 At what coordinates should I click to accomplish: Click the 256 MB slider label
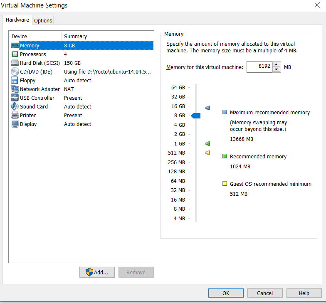(176, 162)
